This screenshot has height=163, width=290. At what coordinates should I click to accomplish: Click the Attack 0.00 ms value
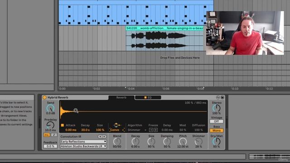tap(71, 130)
